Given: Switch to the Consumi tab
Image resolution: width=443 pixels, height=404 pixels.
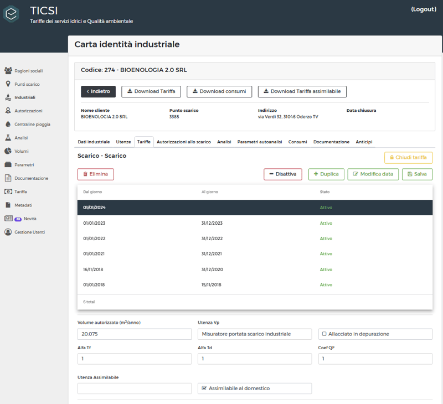Looking at the screenshot, I should pos(297,142).
